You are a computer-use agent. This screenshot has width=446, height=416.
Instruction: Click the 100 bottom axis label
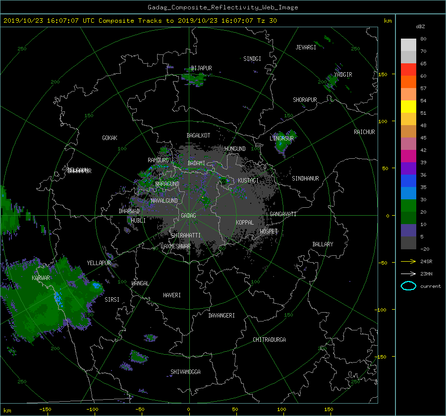pyautogui.click(x=281, y=410)
